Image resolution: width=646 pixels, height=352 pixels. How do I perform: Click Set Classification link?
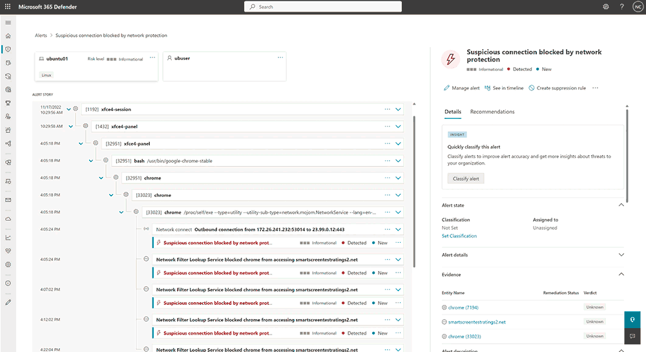coord(459,236)
